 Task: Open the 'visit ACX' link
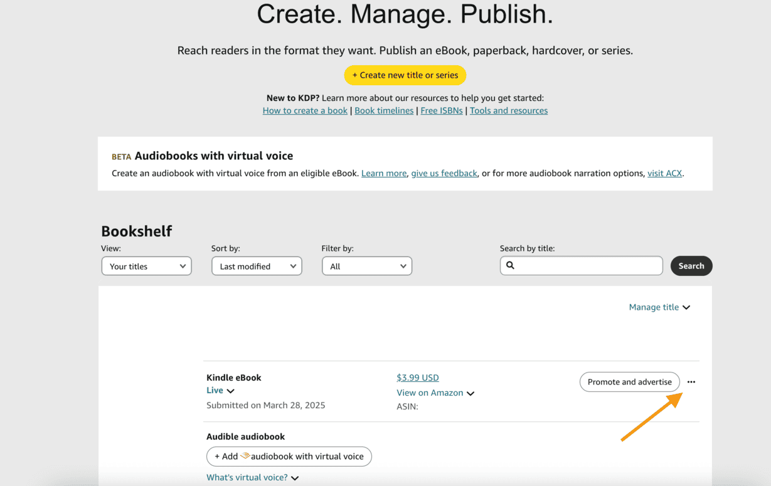(x=664, y=173)
